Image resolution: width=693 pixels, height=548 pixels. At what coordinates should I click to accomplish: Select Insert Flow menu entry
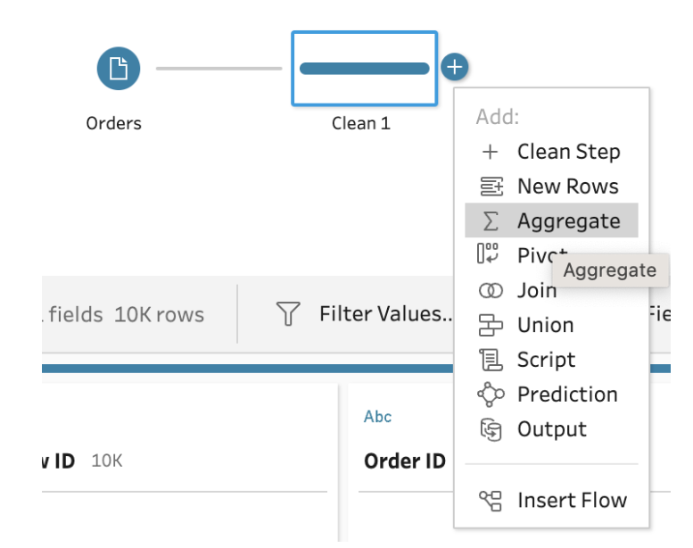(572, 501)
